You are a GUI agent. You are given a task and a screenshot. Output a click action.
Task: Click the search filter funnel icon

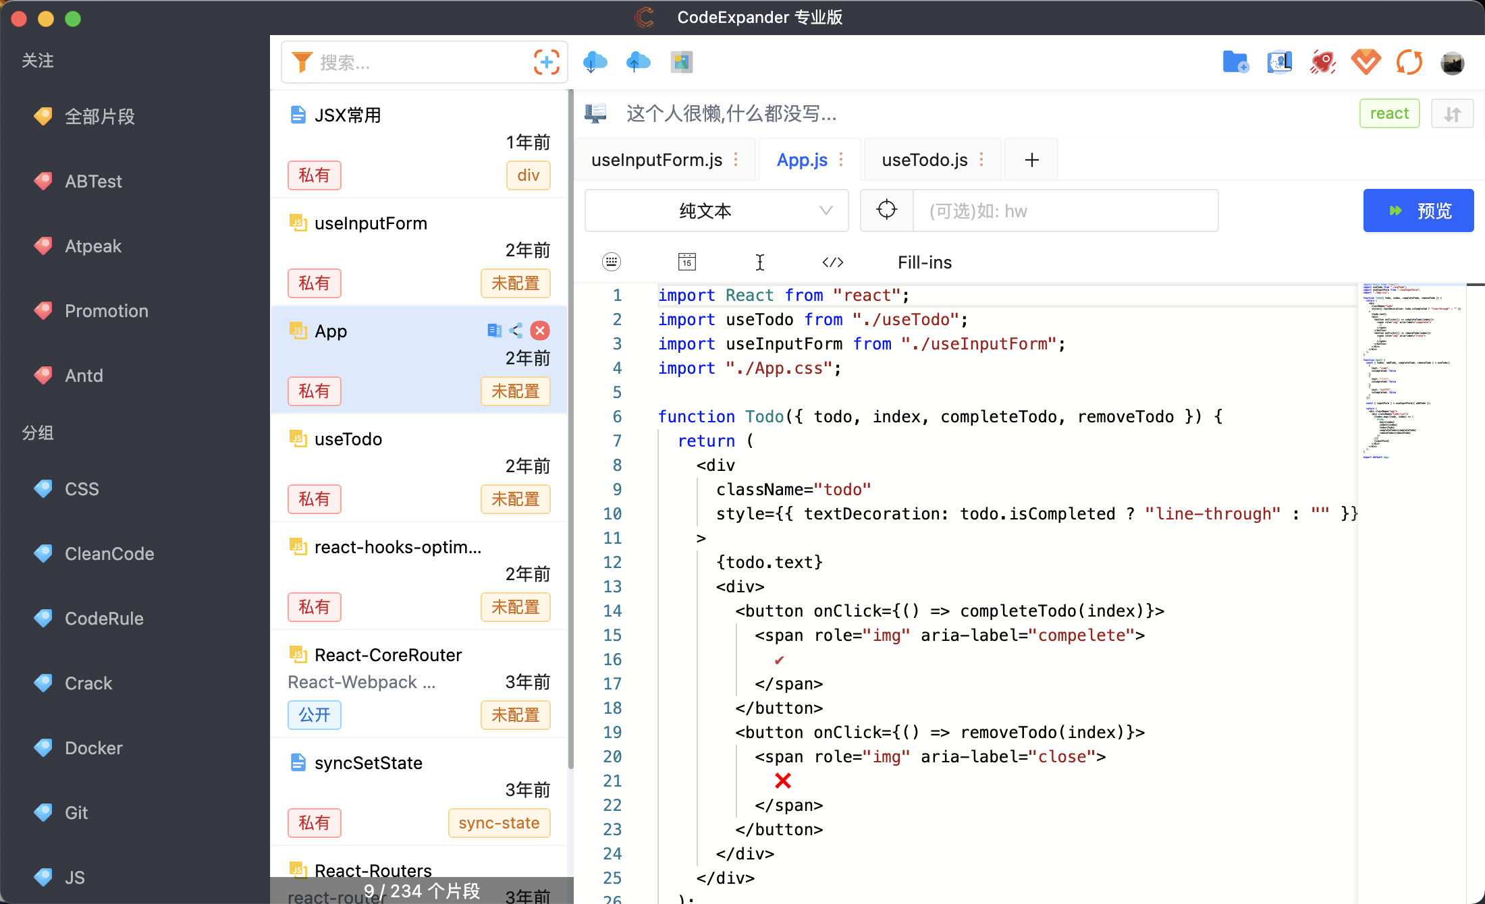coord(302,62)
